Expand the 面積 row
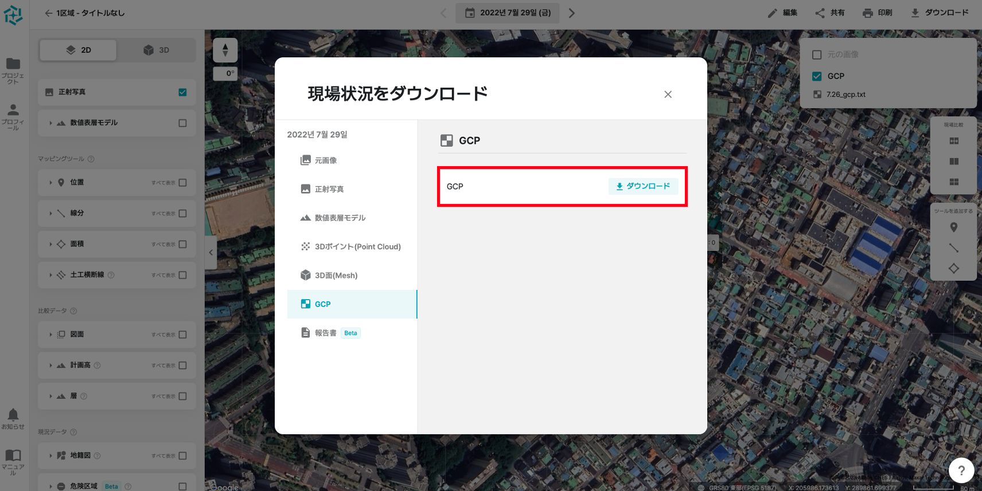982x491 pixels. 50,245
